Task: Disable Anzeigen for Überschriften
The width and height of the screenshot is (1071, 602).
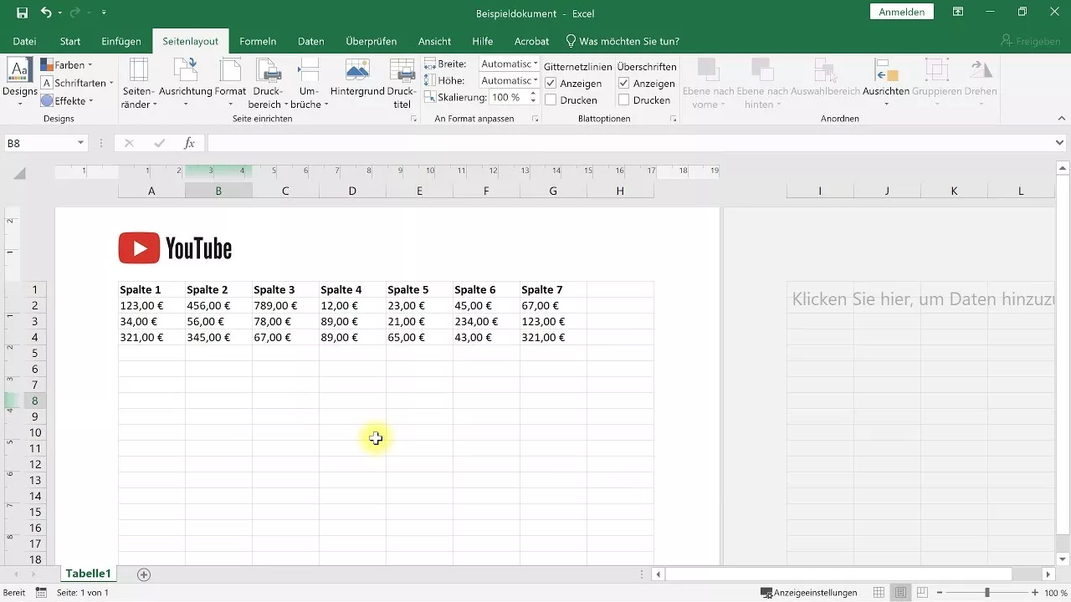Action: [623, 82]
